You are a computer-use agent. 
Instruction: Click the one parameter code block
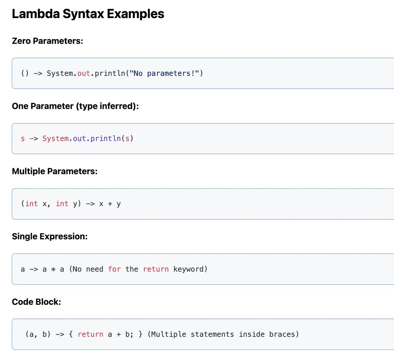click(x=197, y=138)
